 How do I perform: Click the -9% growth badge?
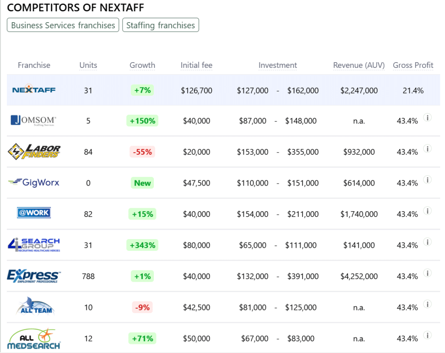coord(142,307)
